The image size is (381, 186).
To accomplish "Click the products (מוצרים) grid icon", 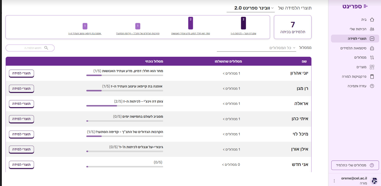I will point(372,67).
